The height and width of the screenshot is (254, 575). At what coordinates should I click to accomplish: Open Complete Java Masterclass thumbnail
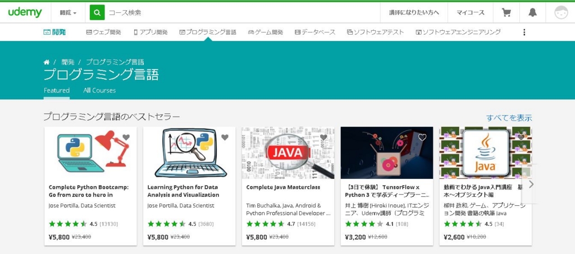point(288,153)
